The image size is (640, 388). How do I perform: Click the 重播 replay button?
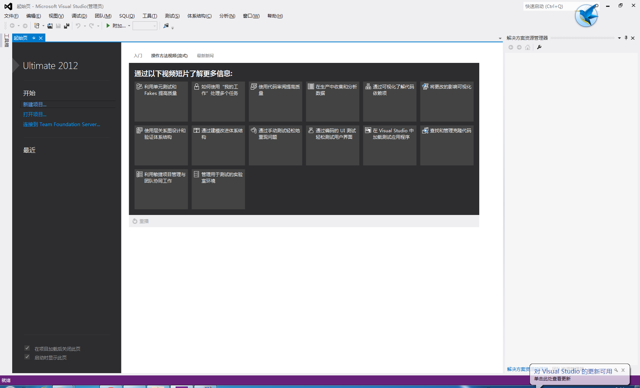pyautogui.click(x=141, y=221)
